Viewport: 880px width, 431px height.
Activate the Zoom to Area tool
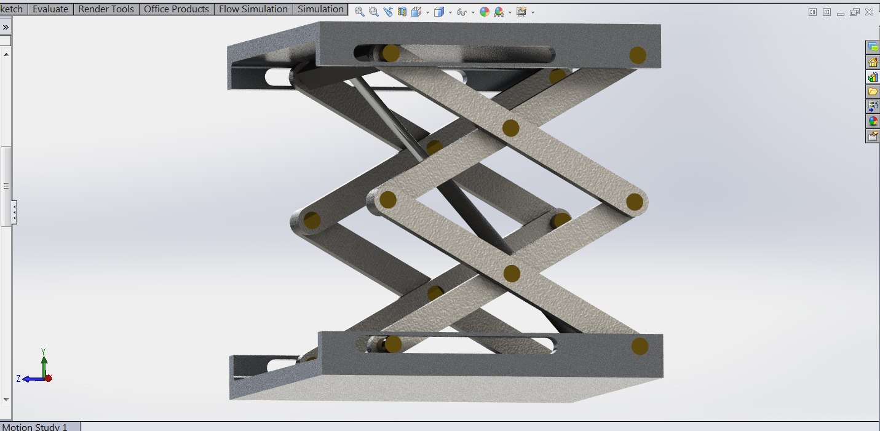(375, 10)
